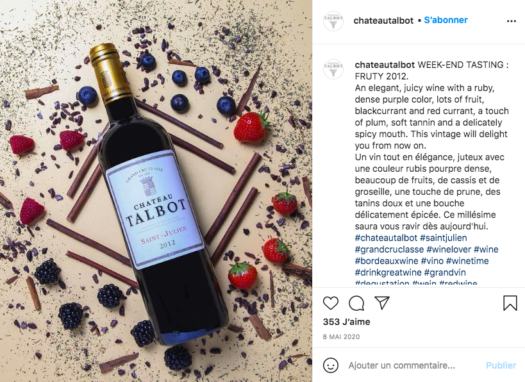Click the caption's chateautalbot avatar

click(333, 69)
